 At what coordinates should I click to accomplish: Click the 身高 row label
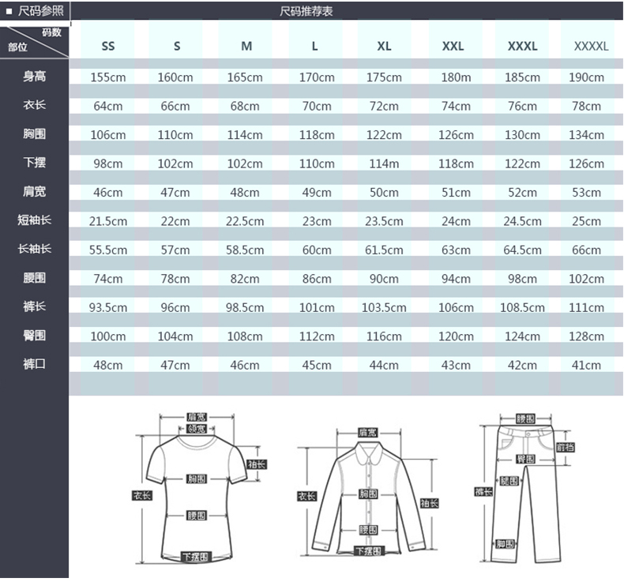tap(34, 77)
